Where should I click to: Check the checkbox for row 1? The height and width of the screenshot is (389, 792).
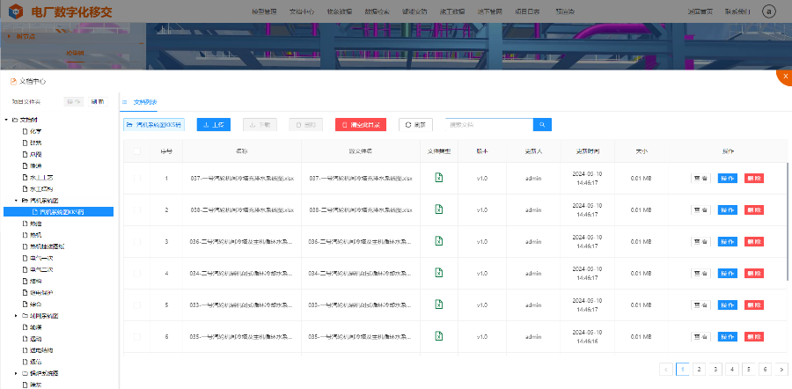tap(136, 179)
